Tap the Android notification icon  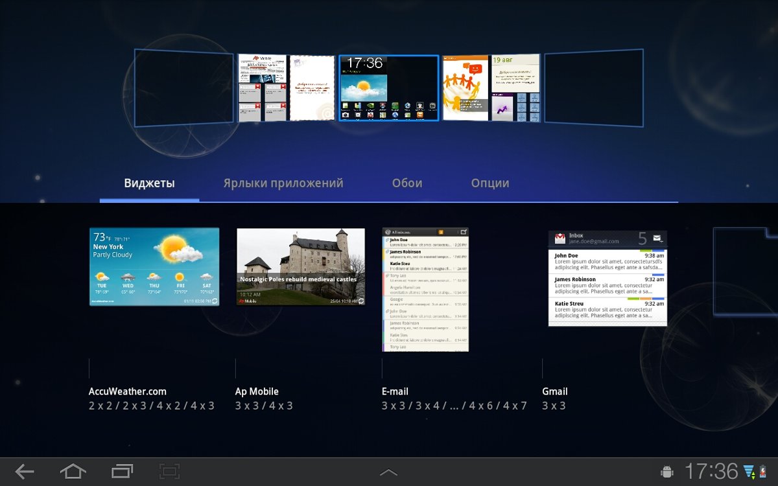click(666, 472)
